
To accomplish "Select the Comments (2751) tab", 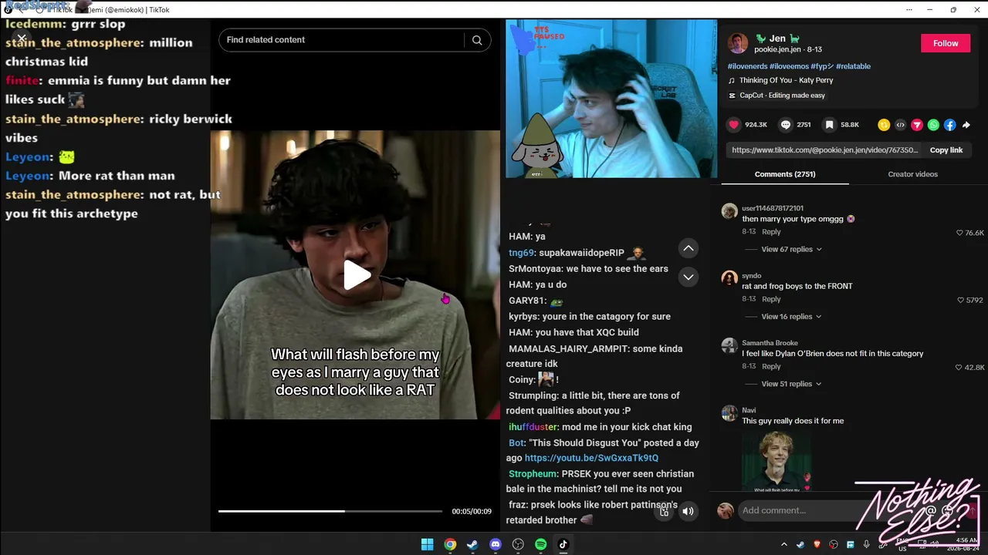I will (x=785, y=174).
